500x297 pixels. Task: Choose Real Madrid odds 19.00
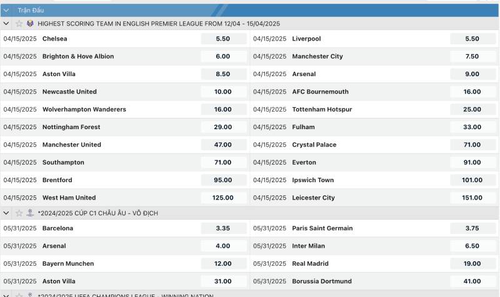click(x=472, y=264)
